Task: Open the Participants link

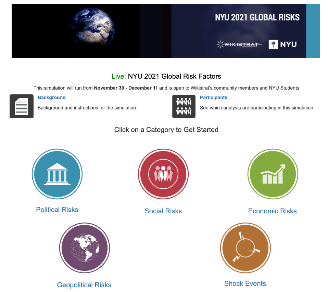Action: (x=214, y=97)
